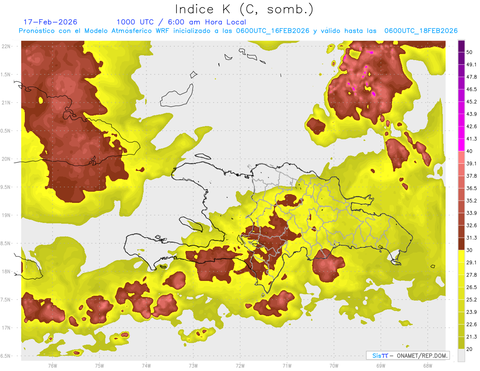Click the 'ONAMET/REP.DOM.' credit label
This screenshot has width=480, height=371.
coord(421,355)
